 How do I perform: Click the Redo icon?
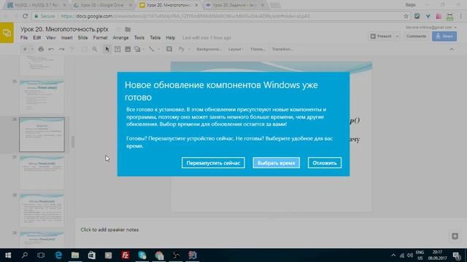coord(61,49)
